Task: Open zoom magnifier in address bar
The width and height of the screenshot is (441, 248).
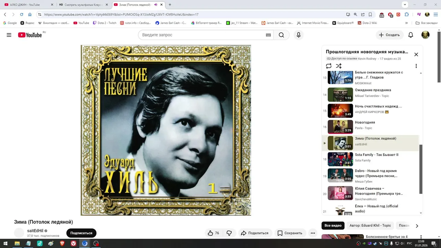Action: coord(356,14)
